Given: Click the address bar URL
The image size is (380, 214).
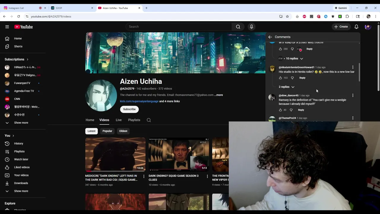Looking at the screenshot, I should (51, 16).
